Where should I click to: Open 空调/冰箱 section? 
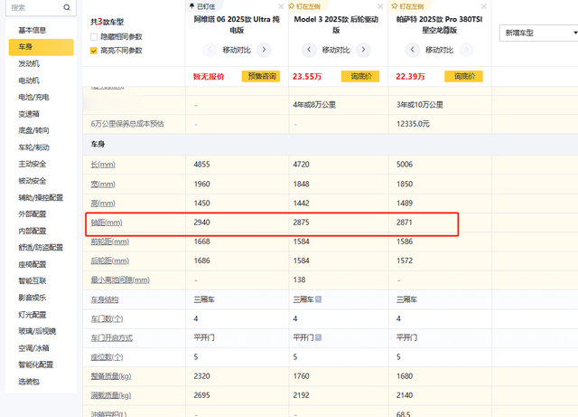point(33,348)
